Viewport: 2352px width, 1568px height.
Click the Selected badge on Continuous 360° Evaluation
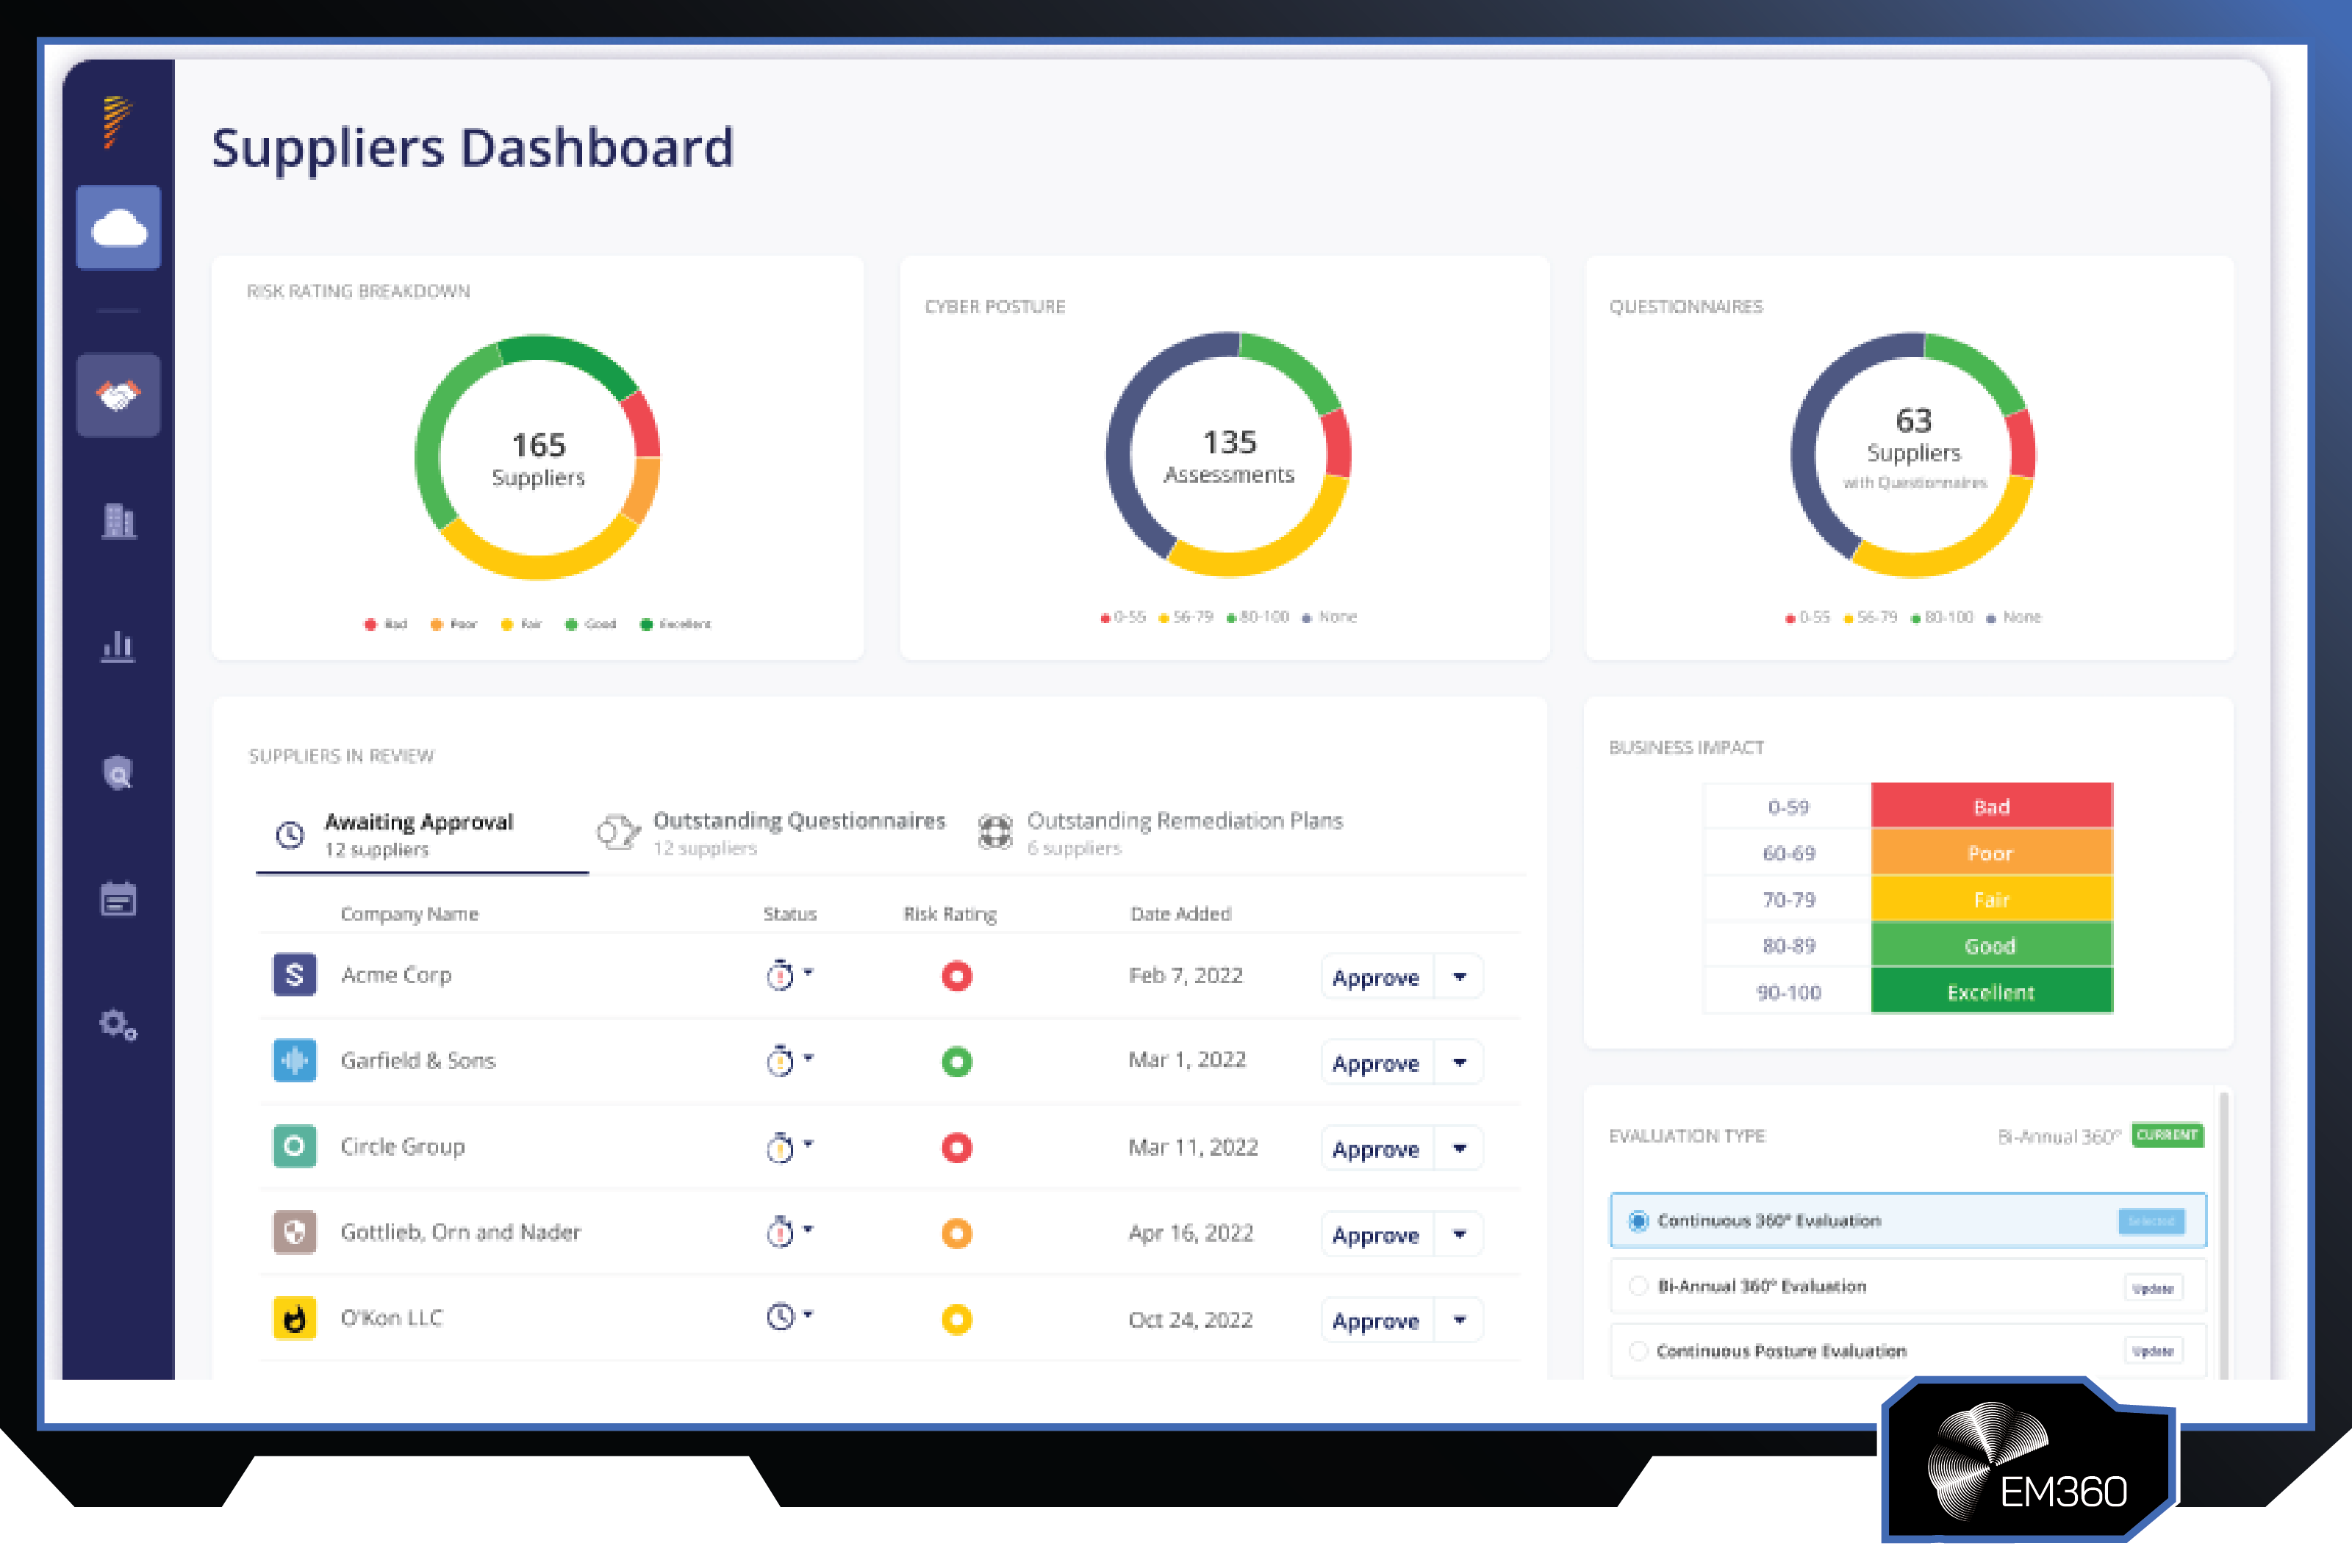[x=2152, y=1221]
